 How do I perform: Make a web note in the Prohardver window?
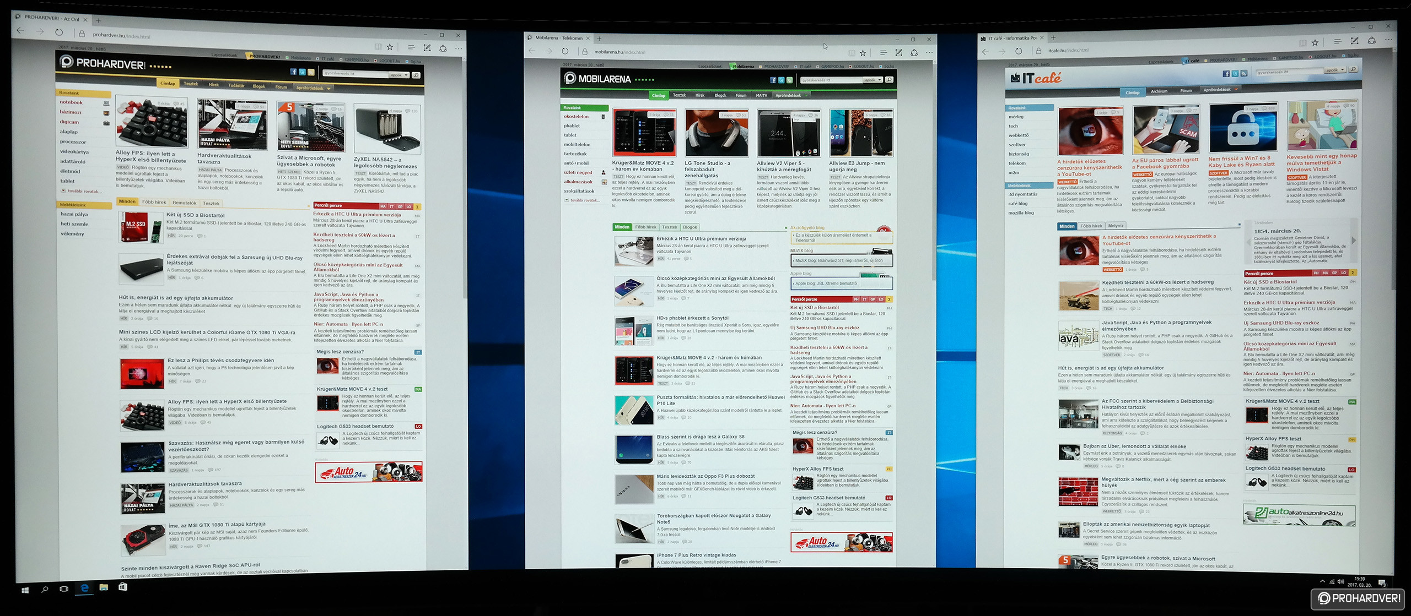tap(427, 48)
